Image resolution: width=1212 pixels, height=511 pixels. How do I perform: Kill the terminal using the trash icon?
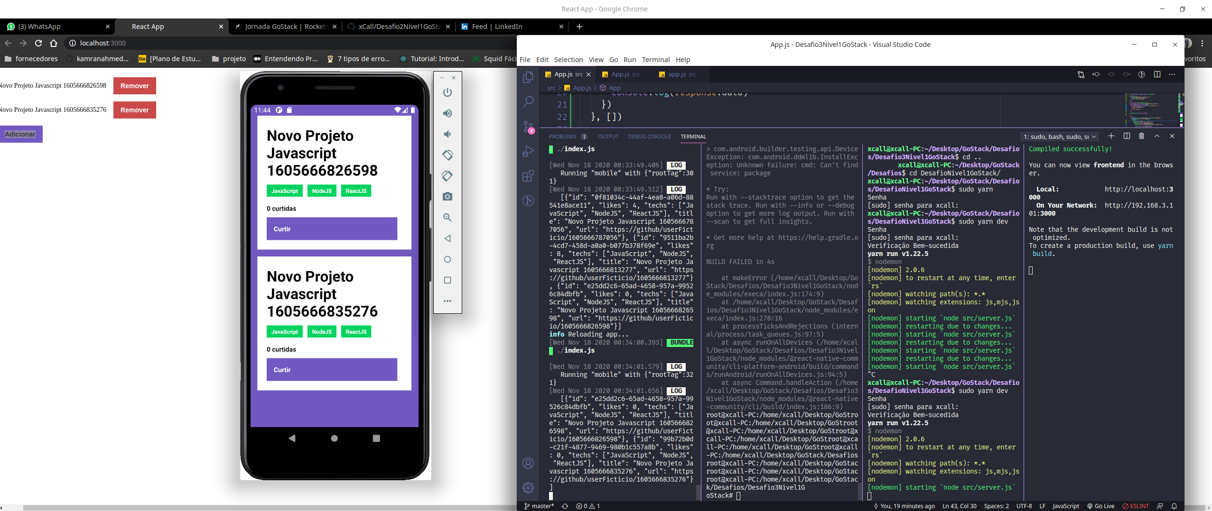[x=1141, y=136]
